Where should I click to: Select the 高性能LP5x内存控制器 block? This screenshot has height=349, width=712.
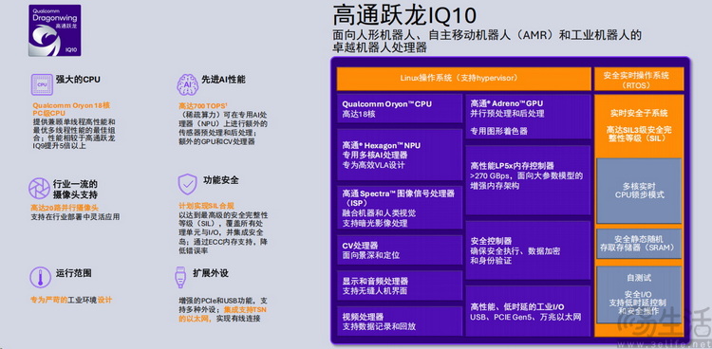528,180
